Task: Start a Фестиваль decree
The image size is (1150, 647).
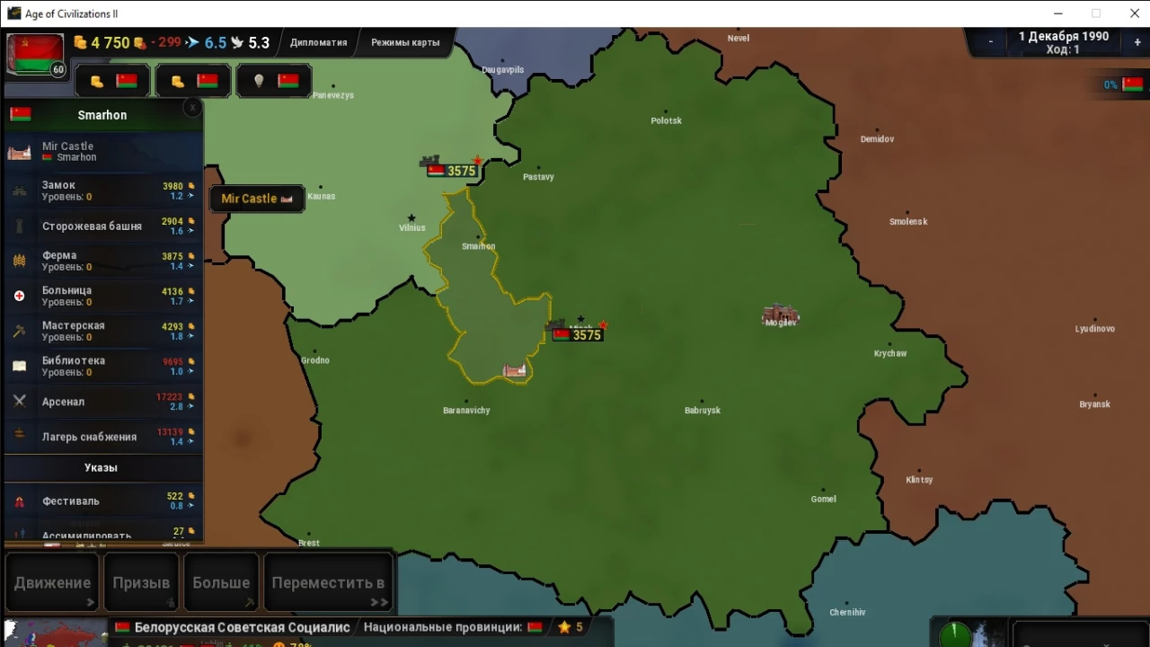Action: (103, 501)
